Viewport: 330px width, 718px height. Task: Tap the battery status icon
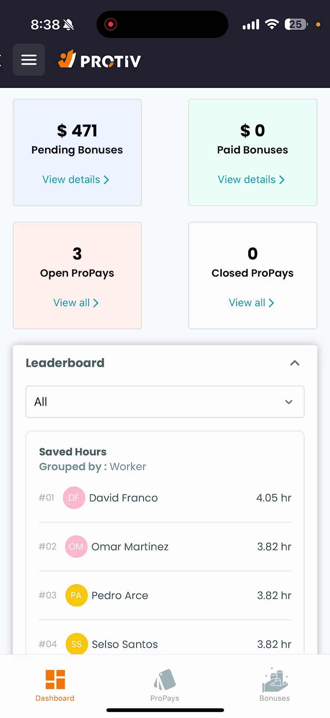pyautogui.click(x=296, y=24)
